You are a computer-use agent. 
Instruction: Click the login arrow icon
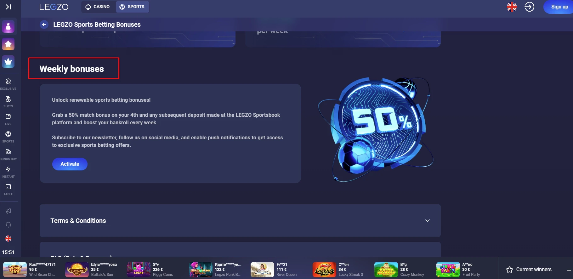[x=530, y=7]
